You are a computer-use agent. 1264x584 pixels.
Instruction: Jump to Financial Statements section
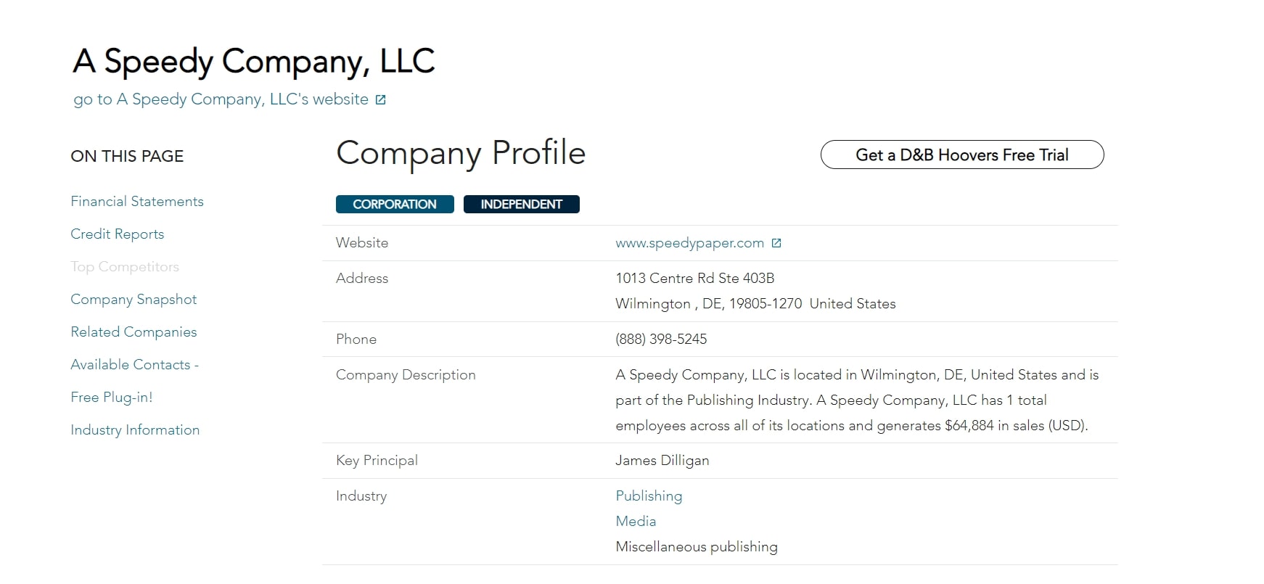[137, 202]
